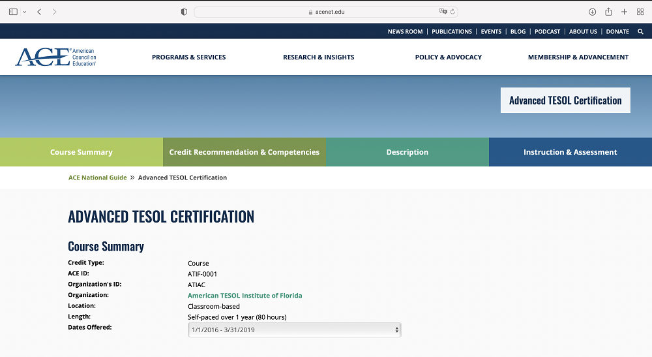Screen dimensions: 652x357
Task: Switch to the Description tab
Action: coord(407,152)
